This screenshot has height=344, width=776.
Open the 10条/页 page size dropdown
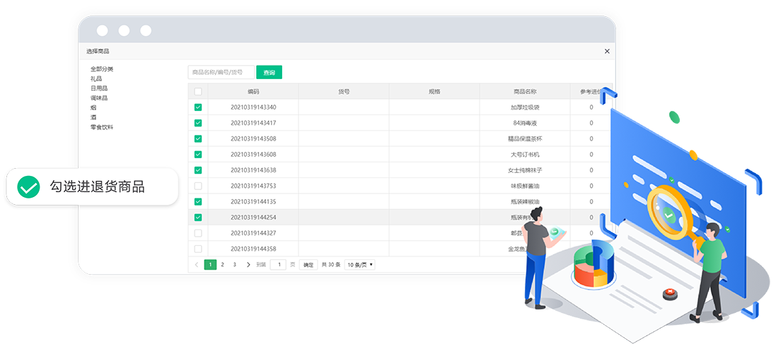[359, 265]
